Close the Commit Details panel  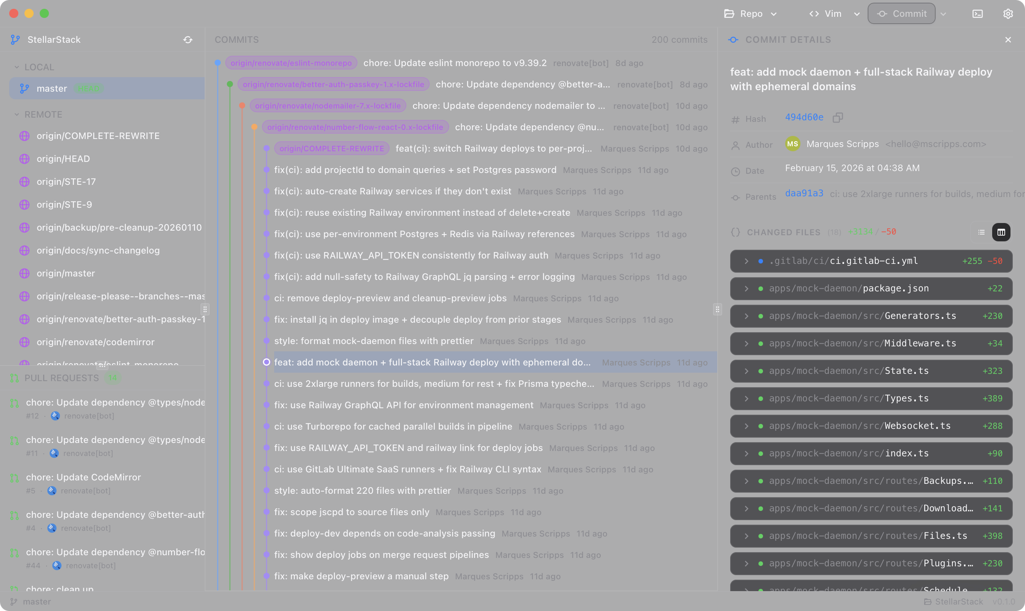tap(1008, 40)
